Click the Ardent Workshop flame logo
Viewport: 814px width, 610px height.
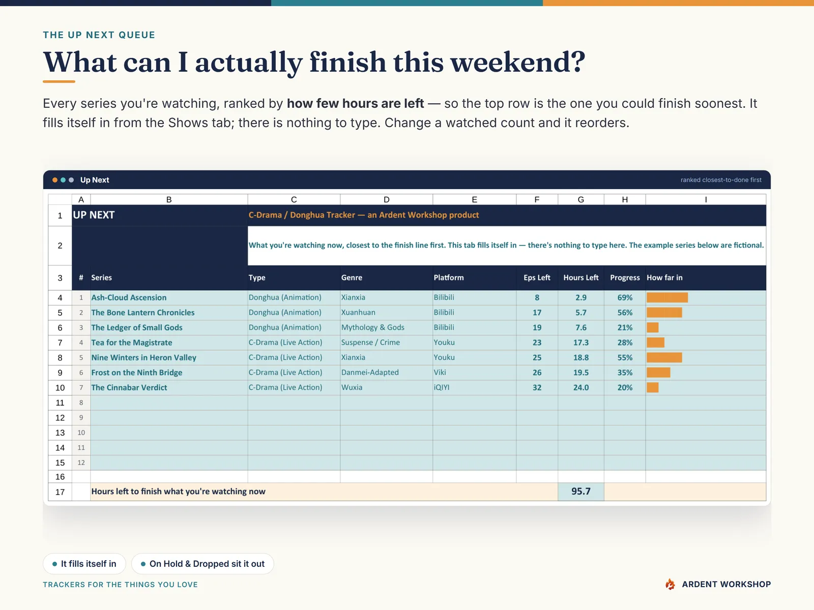(671, 584)
